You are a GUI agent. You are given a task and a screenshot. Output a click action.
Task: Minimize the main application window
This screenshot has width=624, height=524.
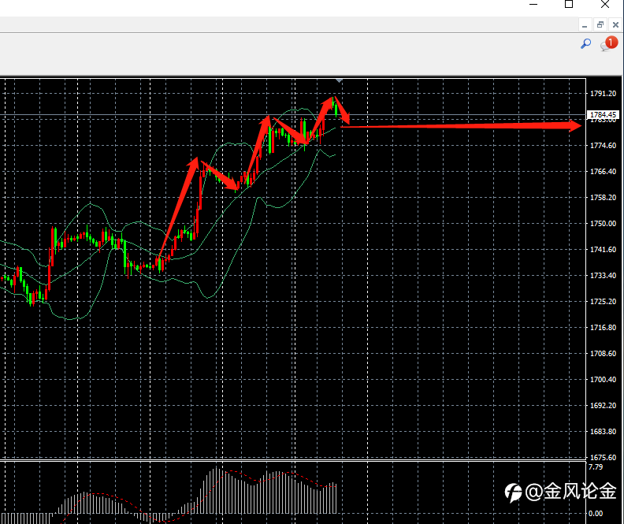pos(533,5)
